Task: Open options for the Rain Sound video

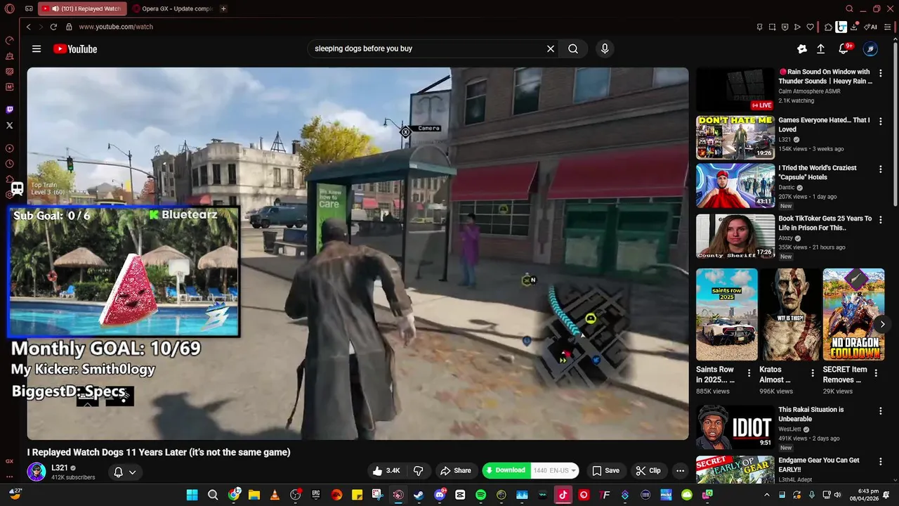Action: pyautogui.click(x=881, y=73)
